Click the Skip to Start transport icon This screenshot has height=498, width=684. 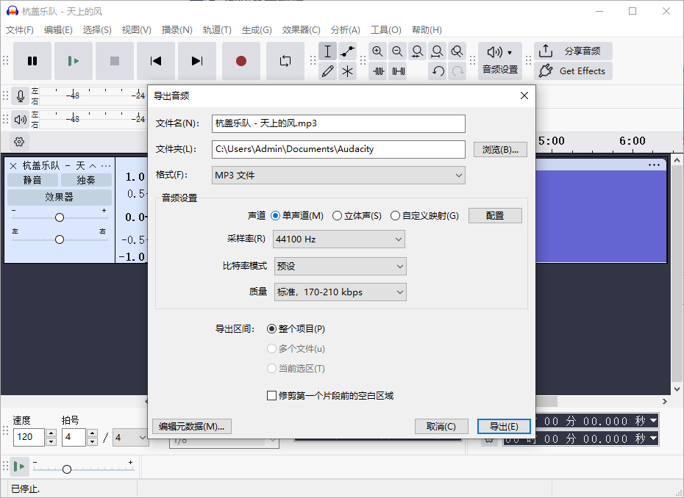(x=156, y=62)
